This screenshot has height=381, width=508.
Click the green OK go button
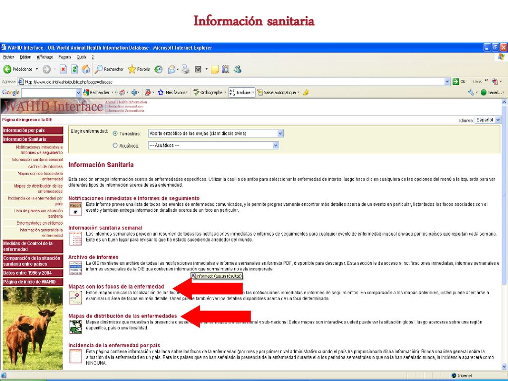(459, 82)
